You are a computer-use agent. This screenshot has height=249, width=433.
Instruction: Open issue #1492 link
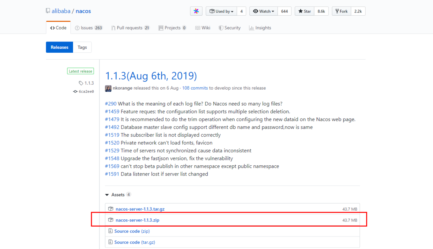point(112,127)
